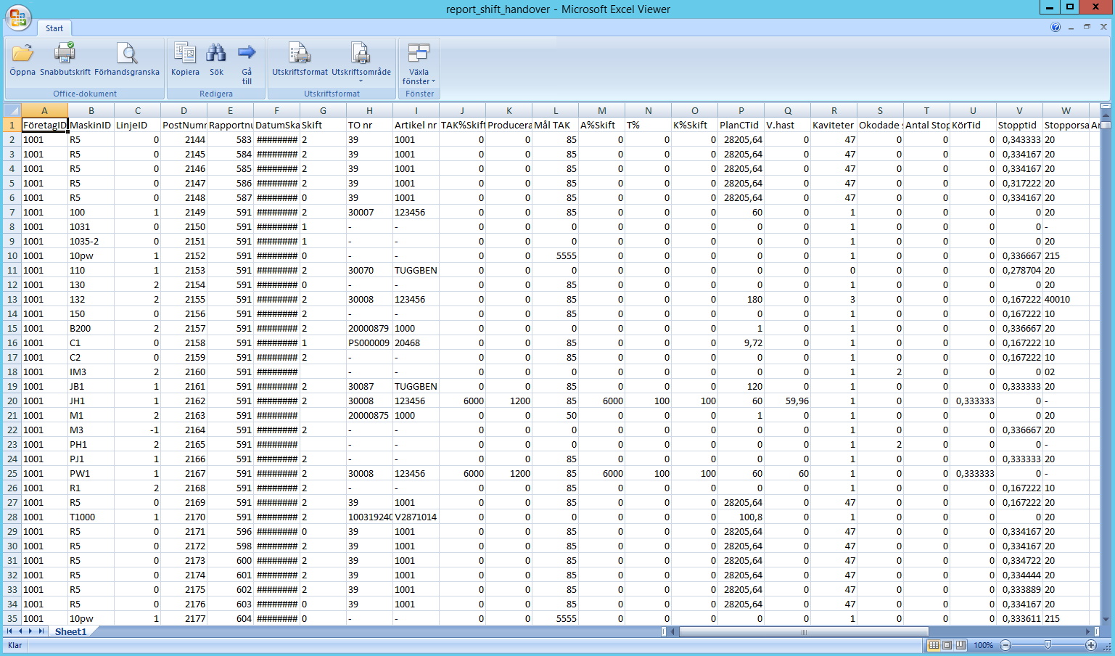Click the 100% zoom level button

click(x=984, y=645)
